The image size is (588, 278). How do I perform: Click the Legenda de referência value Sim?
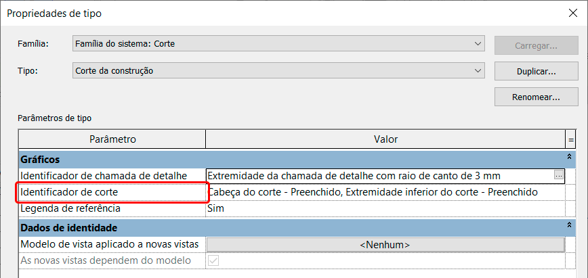click(385, 209)
